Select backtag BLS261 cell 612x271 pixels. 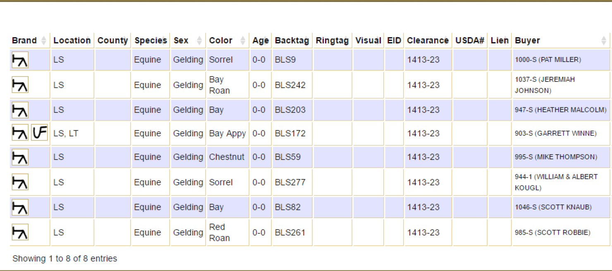[x=292, y=232]
